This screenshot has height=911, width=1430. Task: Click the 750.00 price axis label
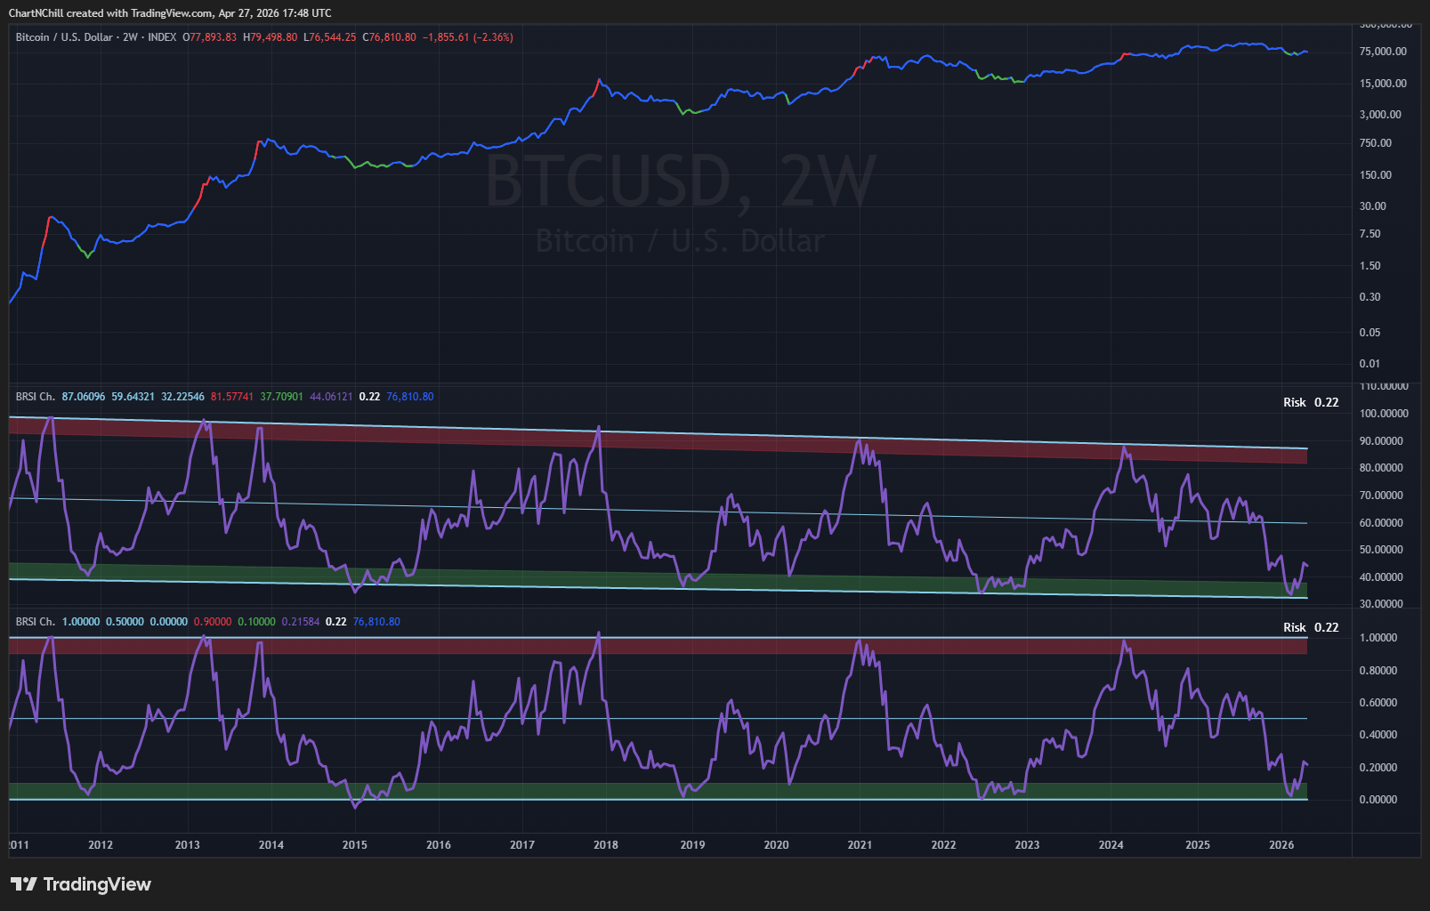pos(1375,143)
